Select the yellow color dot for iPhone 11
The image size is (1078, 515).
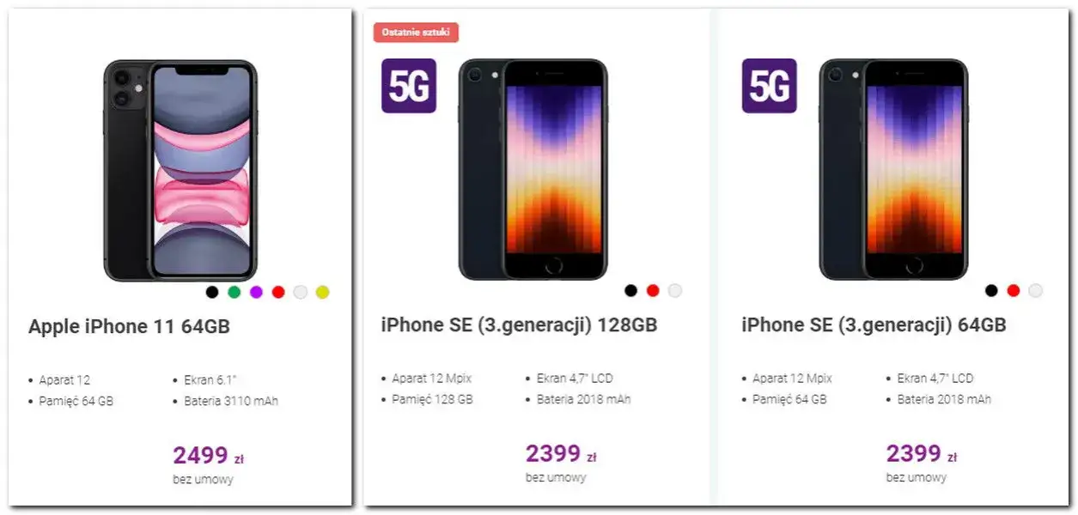coord(321,292)
